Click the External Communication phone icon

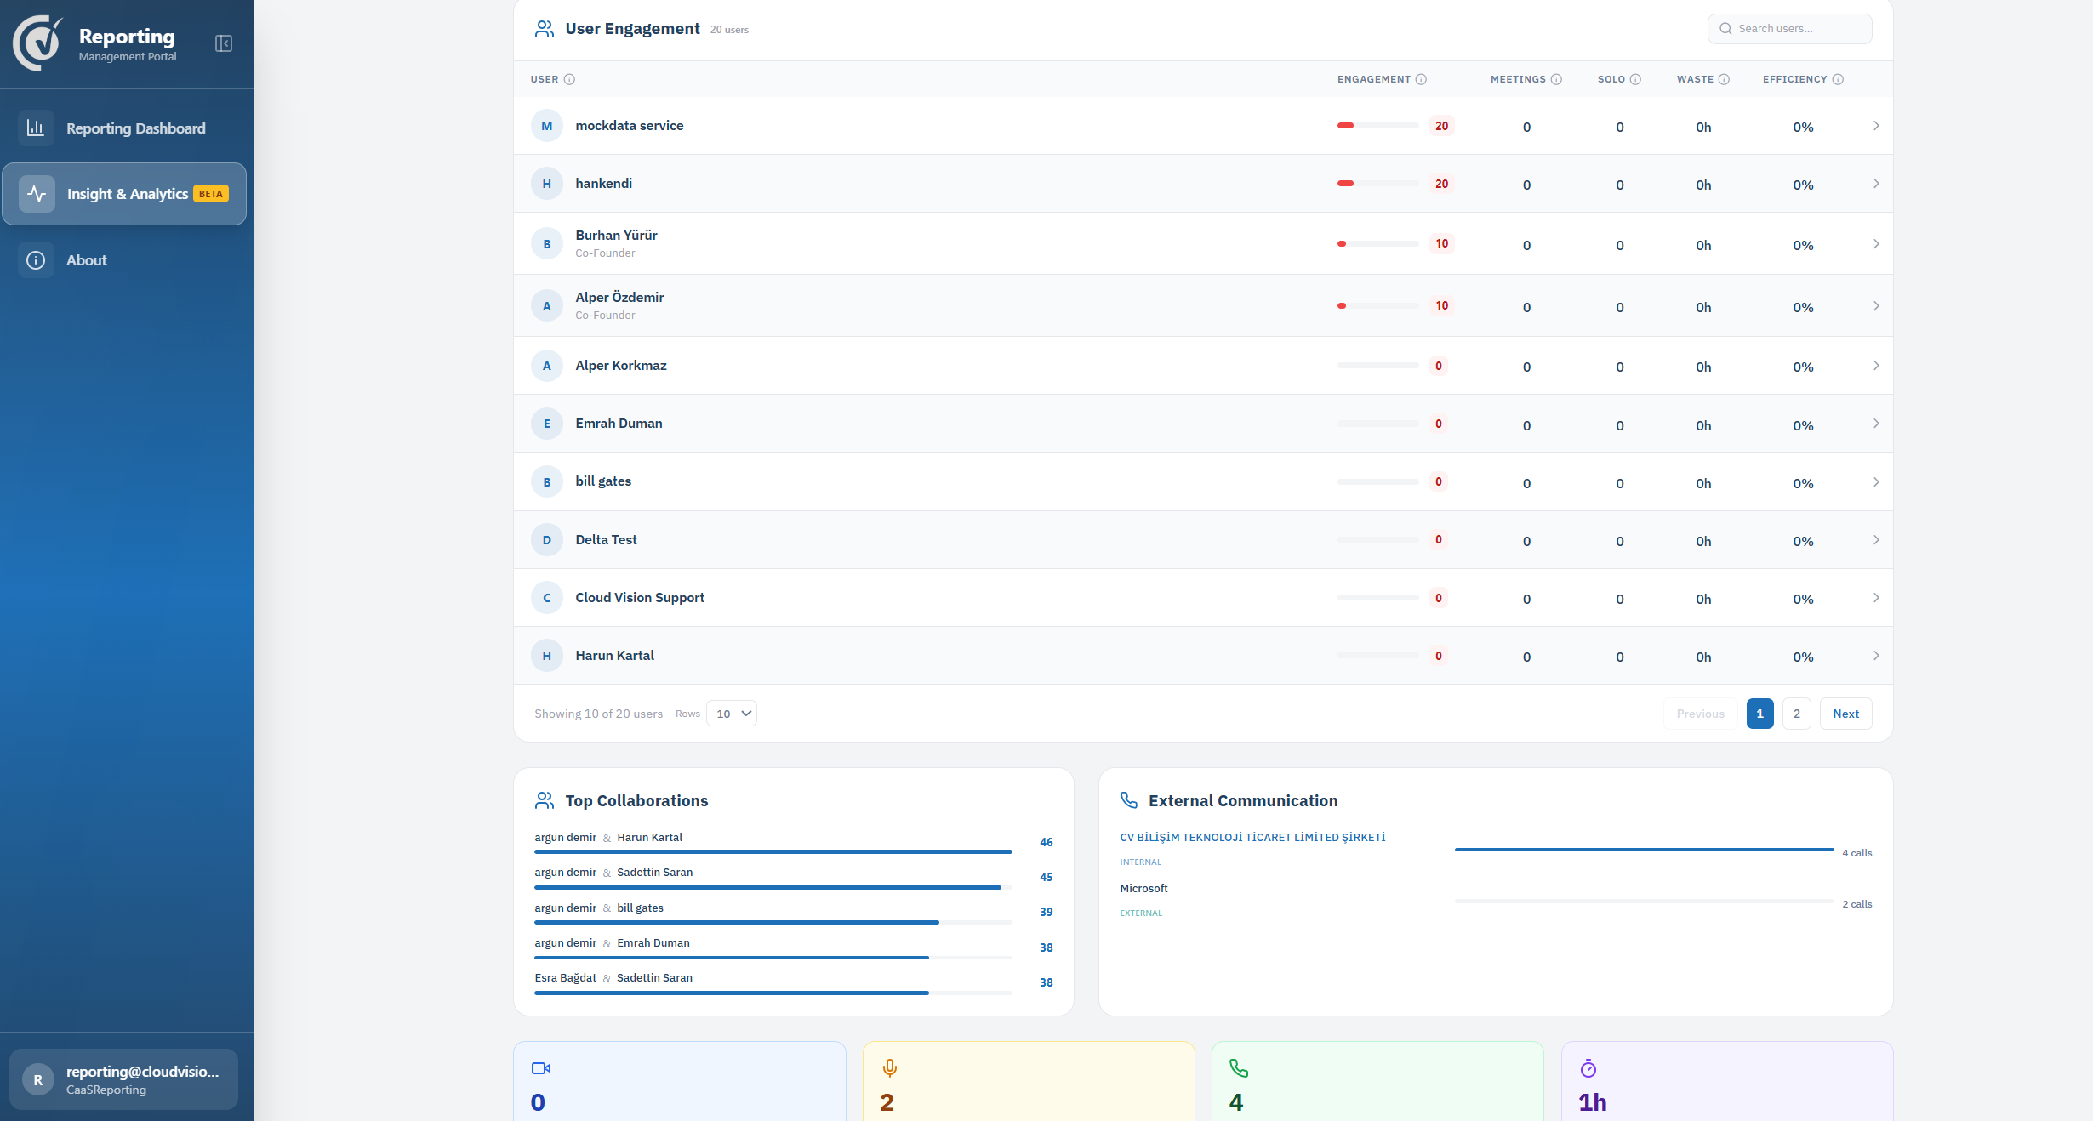click(x=1128, y=800)
